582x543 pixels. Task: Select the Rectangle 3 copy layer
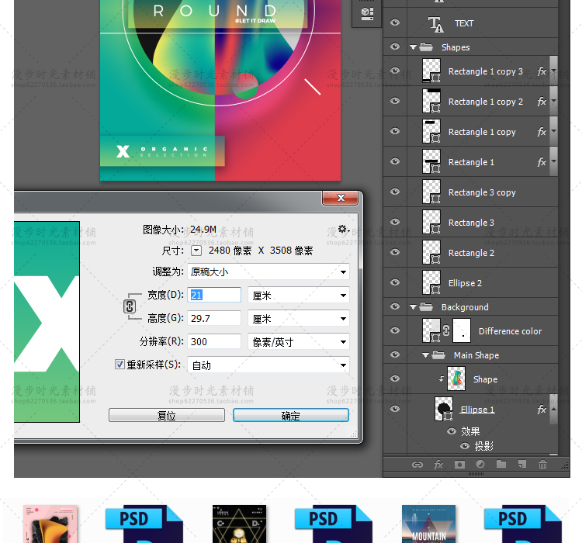tap(481, 192)
